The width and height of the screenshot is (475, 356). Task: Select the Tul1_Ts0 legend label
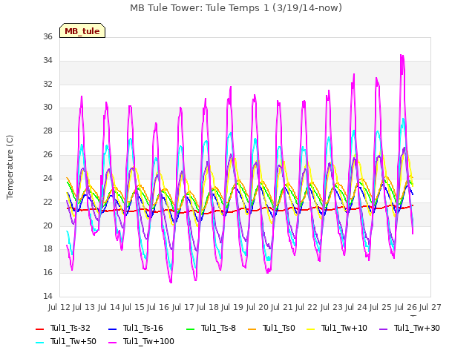pyautogui.click(x=279, y=328)
